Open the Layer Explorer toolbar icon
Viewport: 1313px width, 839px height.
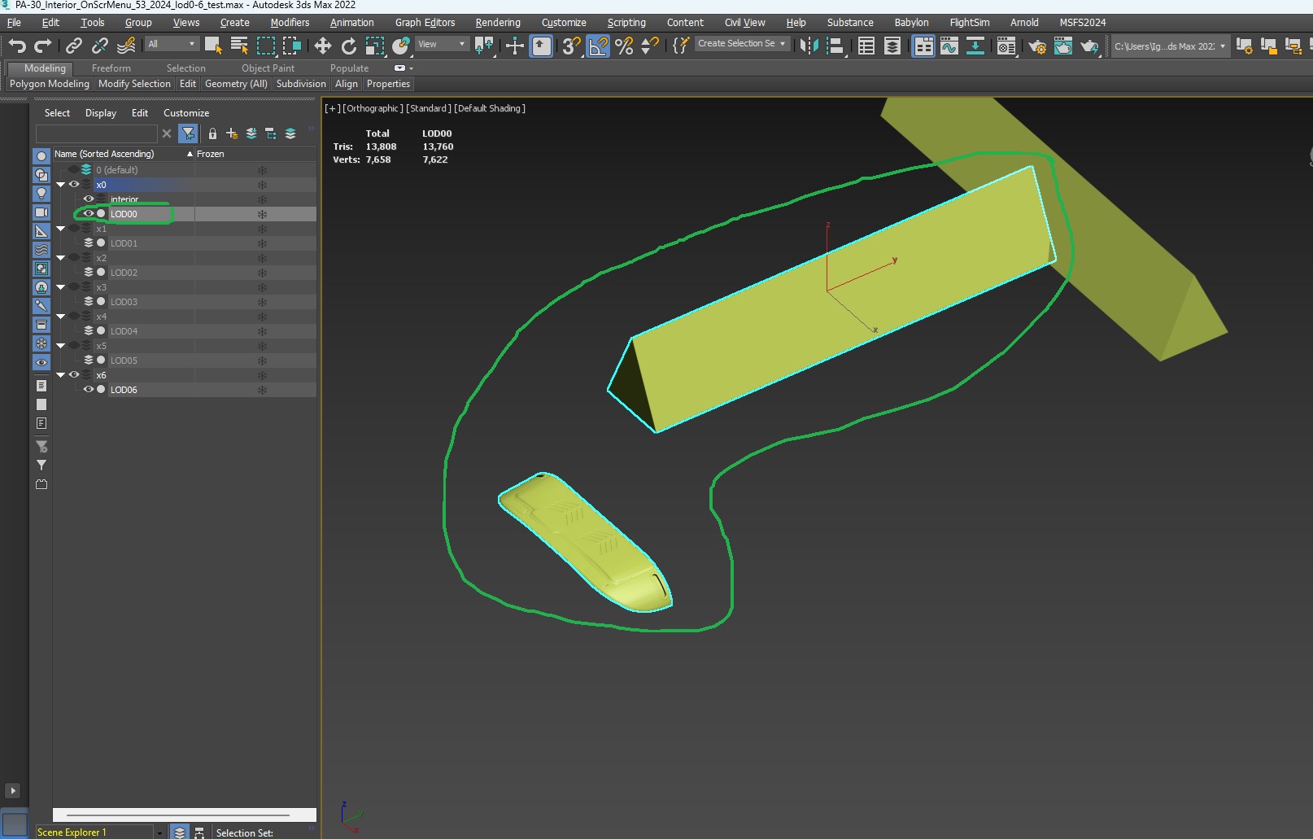(892, 46)
